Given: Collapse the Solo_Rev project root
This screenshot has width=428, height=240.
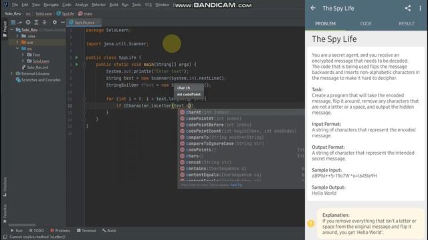Looking at the screenshot, I should coord(12,29).
